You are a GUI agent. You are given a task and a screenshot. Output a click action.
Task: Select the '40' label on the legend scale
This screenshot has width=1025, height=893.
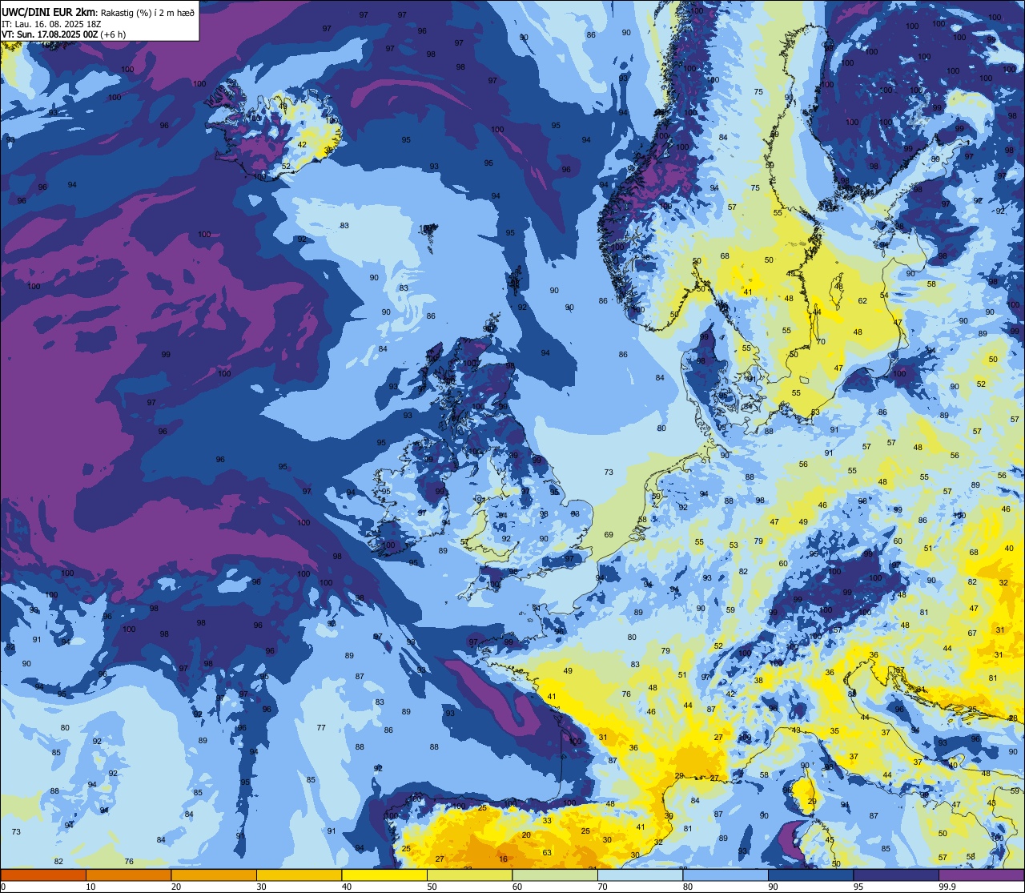(347, 887)
